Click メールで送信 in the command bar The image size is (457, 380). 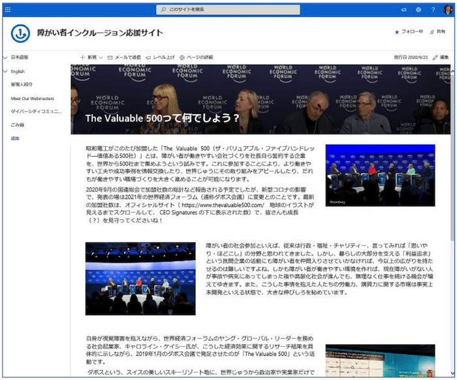click(x=124, y=57)
